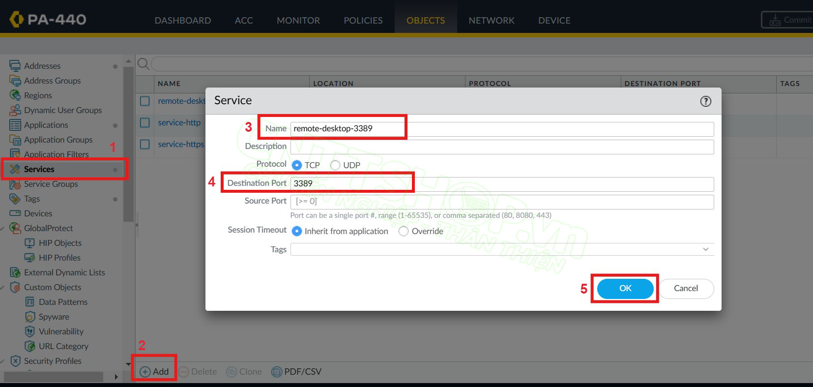Click the Tags icon in sidebar
The height and width of the screenshot is (387, 813).
point(15,199)
